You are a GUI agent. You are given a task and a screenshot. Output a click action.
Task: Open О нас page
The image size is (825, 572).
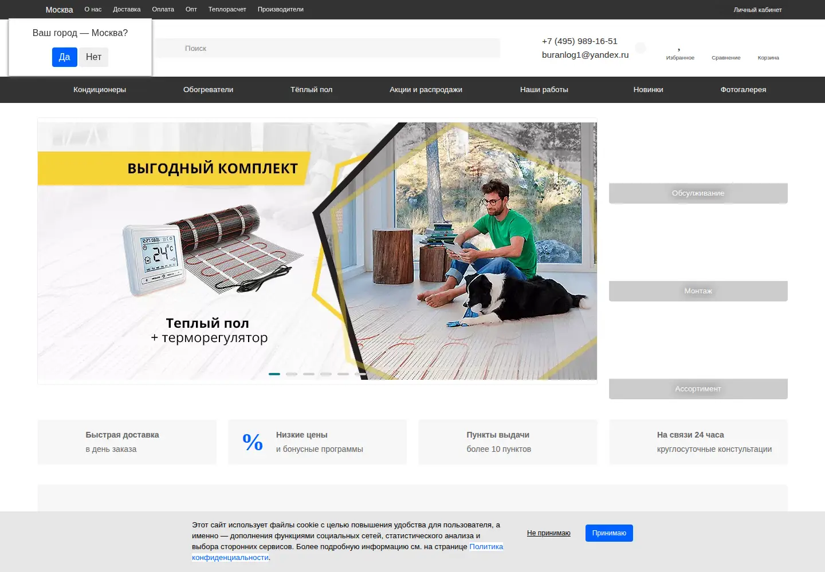(93, 10)
